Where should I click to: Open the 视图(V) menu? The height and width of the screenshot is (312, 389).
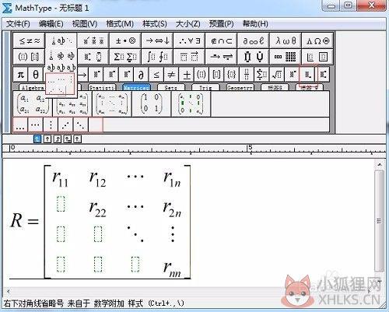click(85, 24)
